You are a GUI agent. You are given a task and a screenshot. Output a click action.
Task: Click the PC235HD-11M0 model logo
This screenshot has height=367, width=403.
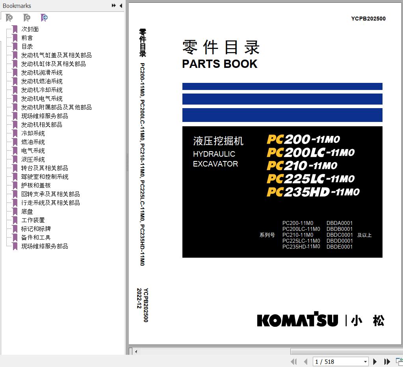(x=313, y=192)
